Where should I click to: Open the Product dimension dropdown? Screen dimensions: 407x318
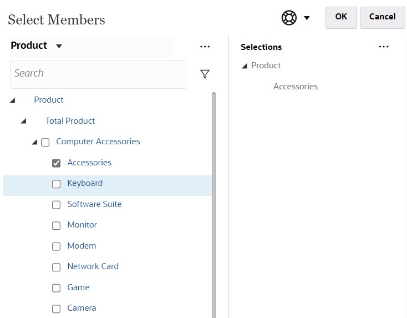click(x=59, y=46)
